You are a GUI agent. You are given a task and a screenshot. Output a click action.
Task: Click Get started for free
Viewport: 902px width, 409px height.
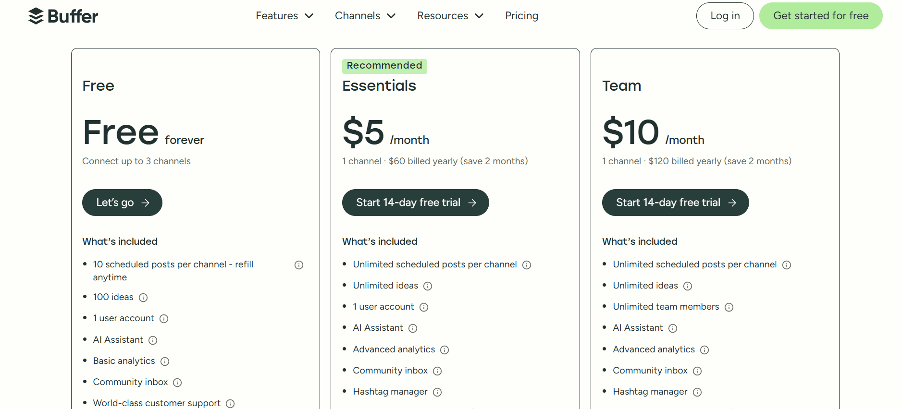[x=821, y=16]
